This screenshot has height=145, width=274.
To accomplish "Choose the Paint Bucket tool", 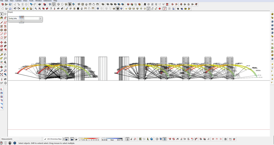I will 2,18.
